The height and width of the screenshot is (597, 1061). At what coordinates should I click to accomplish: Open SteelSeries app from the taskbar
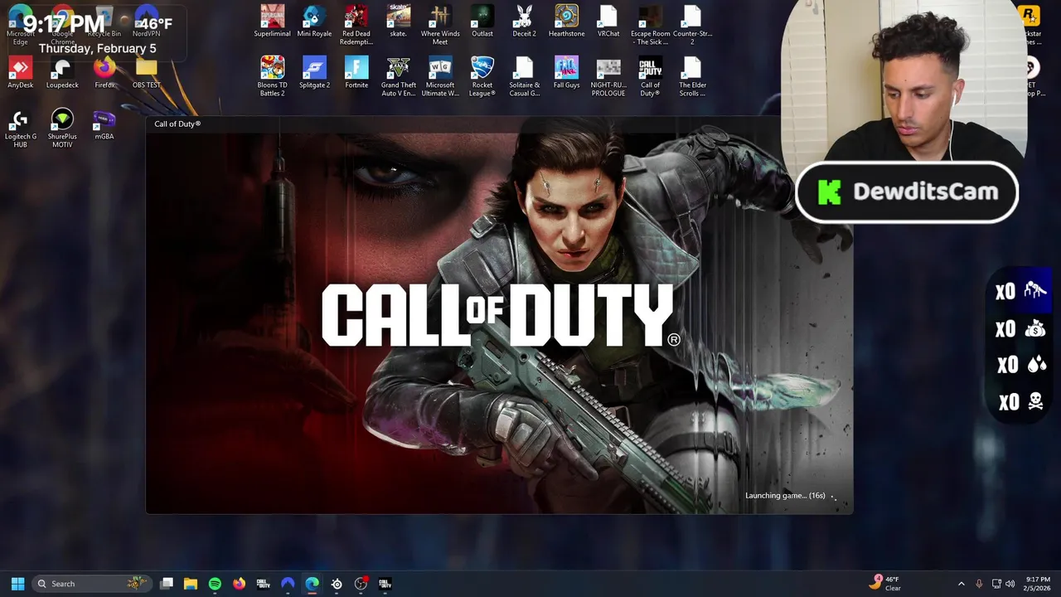(337, 584)
